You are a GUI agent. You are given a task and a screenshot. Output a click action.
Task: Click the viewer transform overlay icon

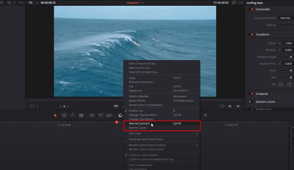point(32,106)
